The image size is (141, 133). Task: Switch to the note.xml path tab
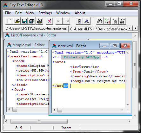pos(36,28)
